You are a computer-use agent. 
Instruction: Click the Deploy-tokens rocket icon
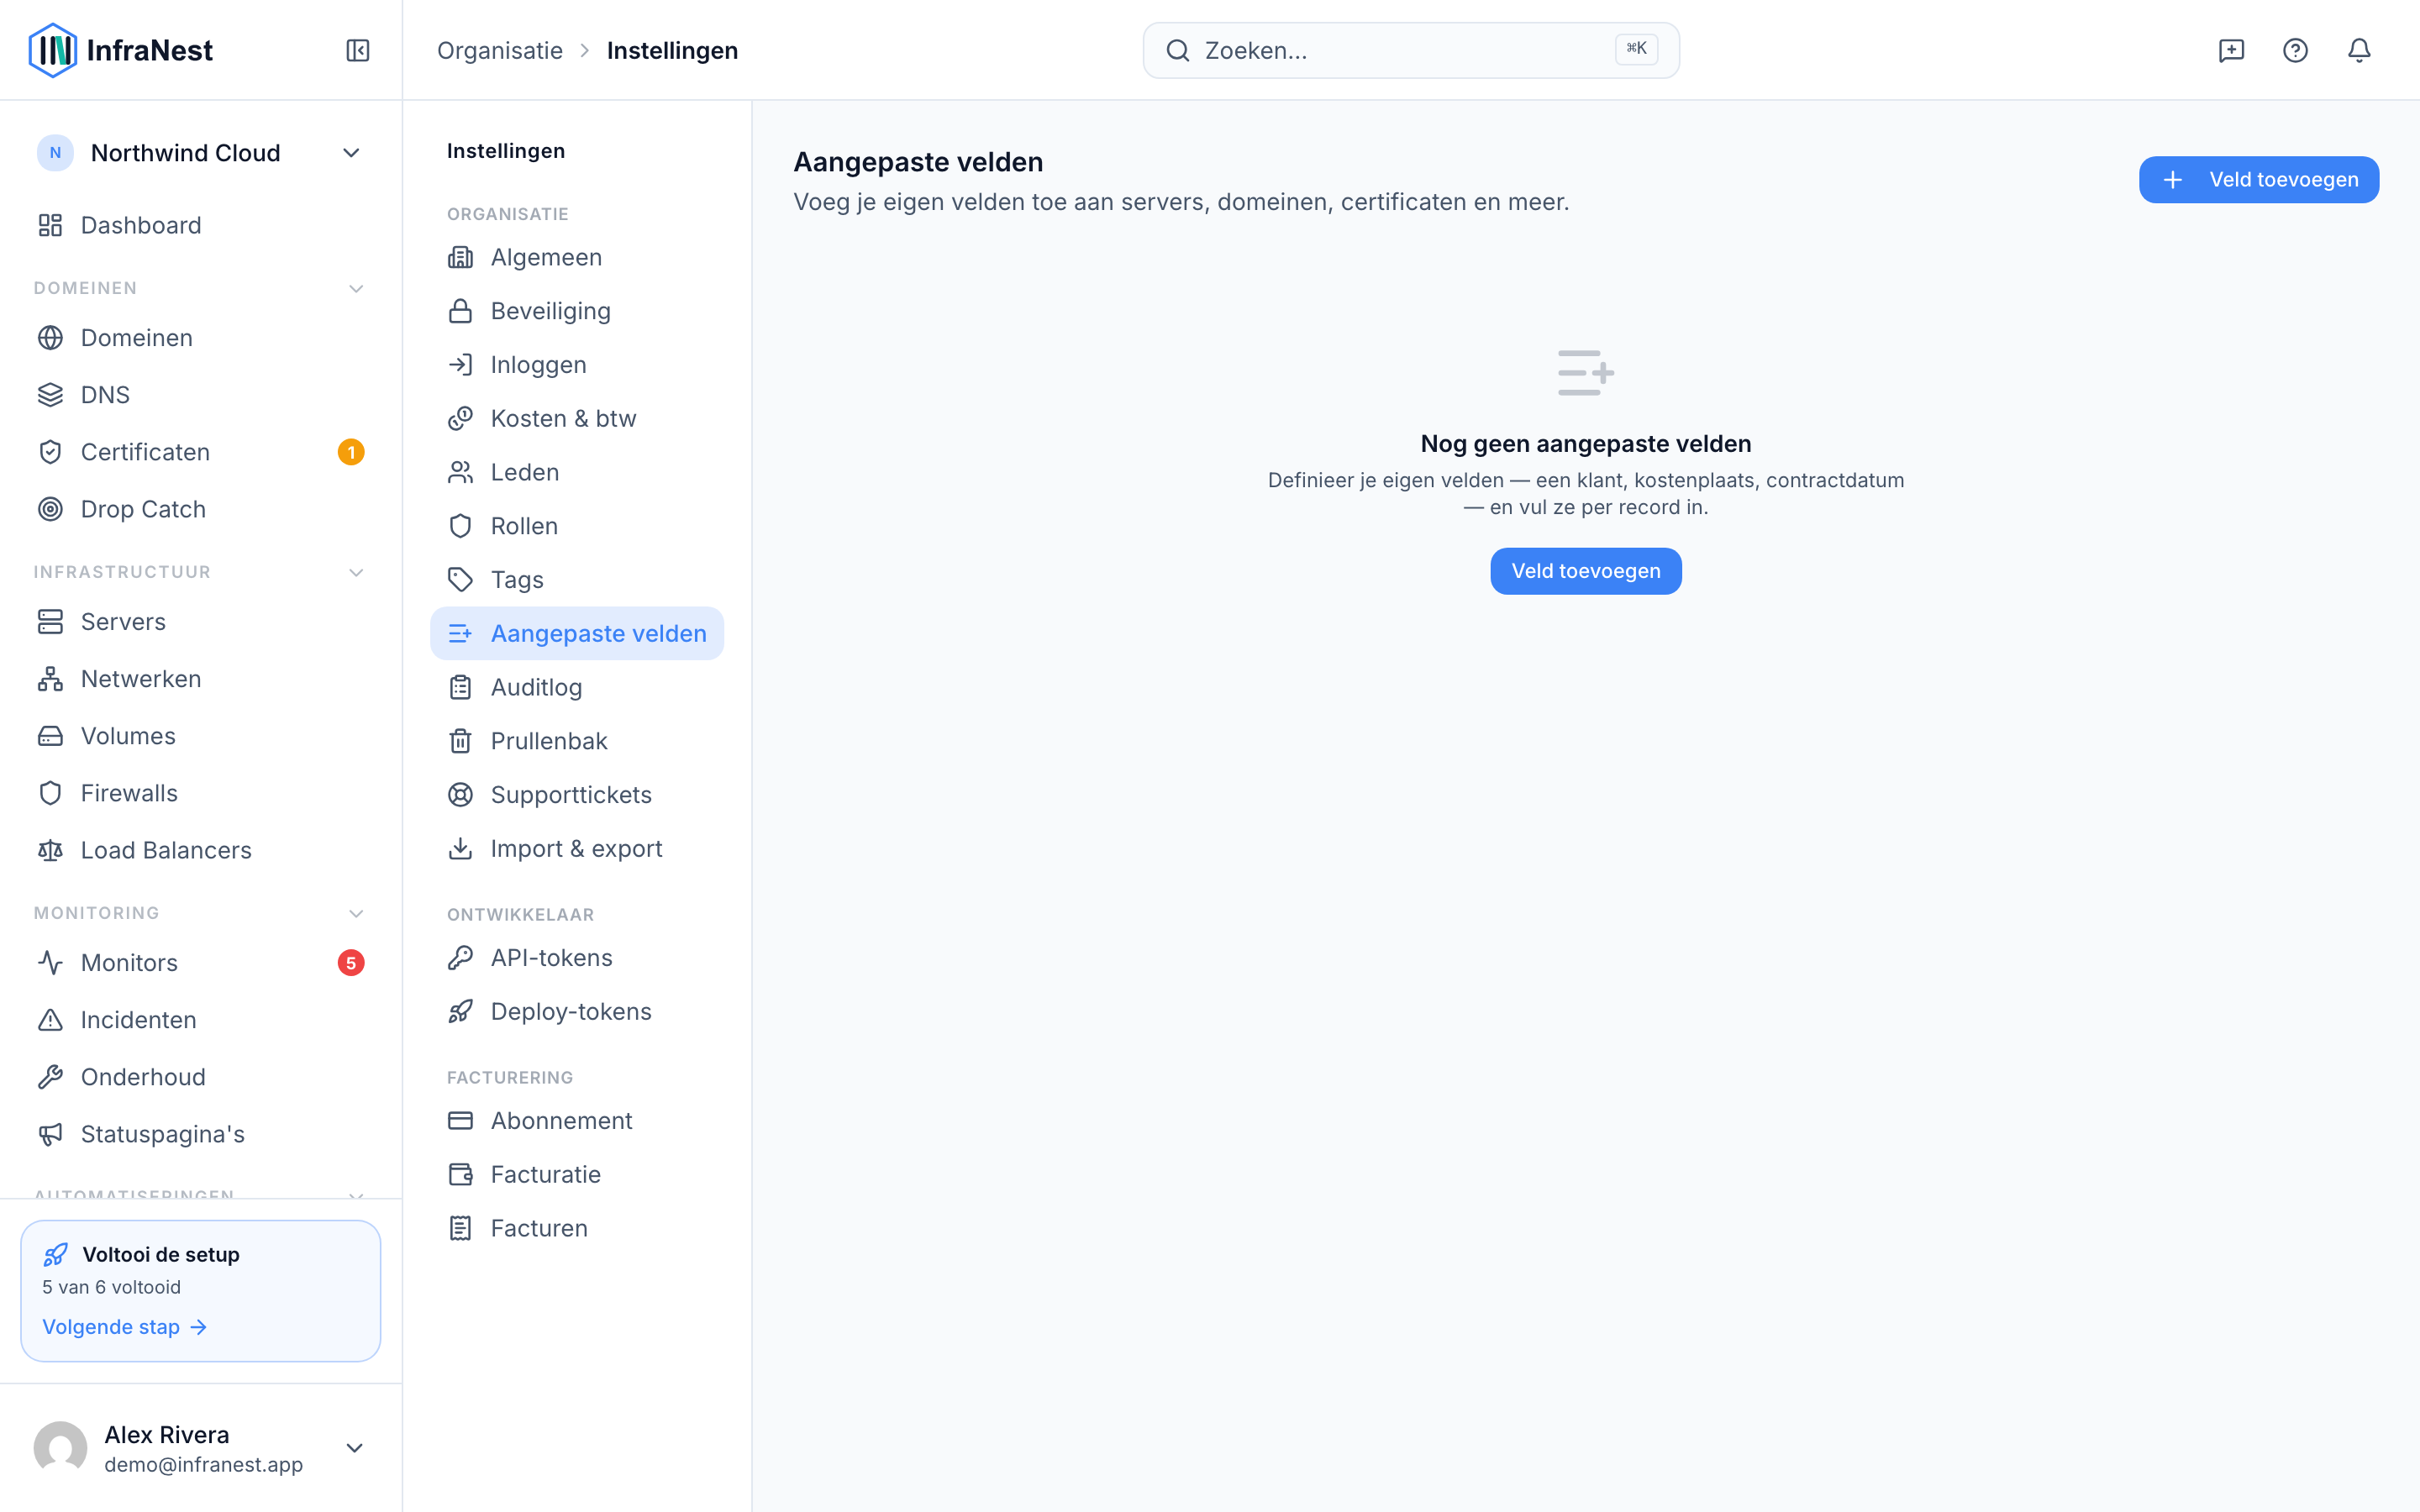coord(460,1012)
